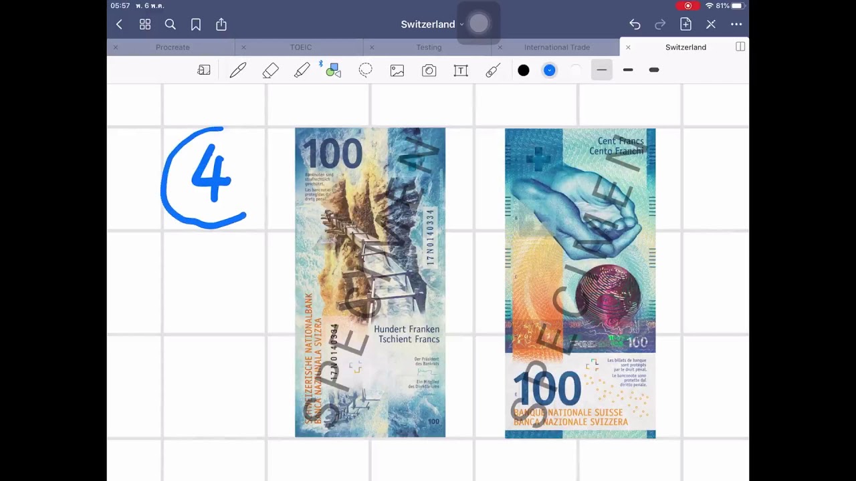Close the editing toolbar with X

[711, 25]
